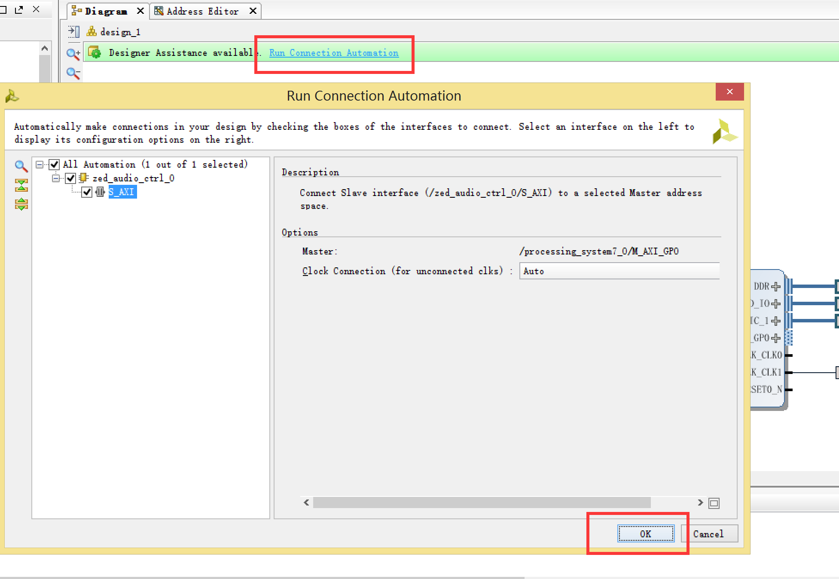Click the scroll left arrow in options panel

point(306,502)
